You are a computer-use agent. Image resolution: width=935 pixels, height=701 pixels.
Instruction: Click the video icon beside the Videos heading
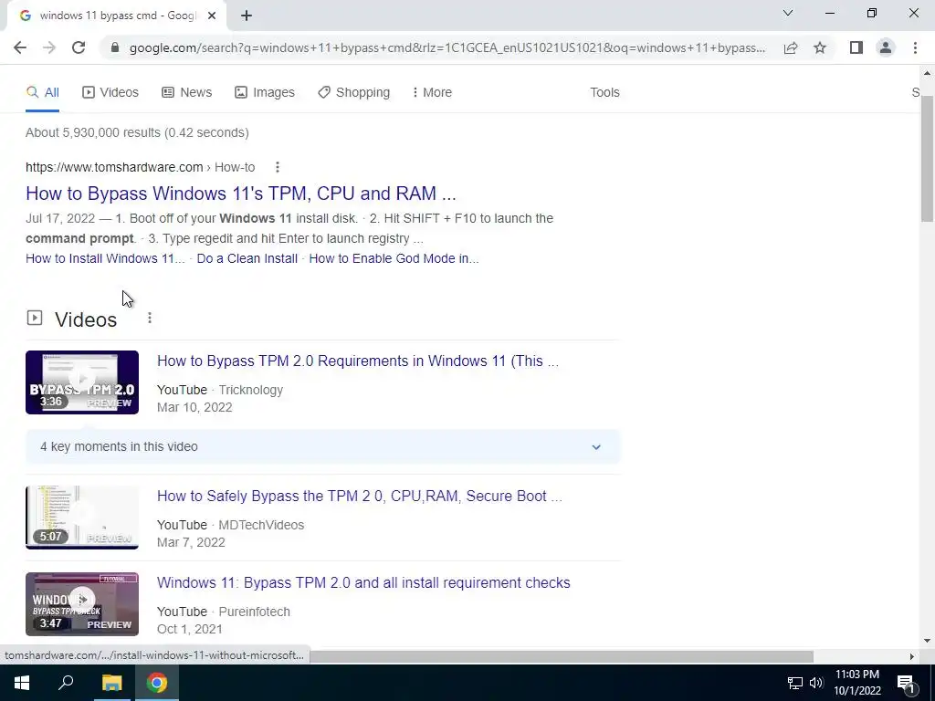click(x=35, y=318)
